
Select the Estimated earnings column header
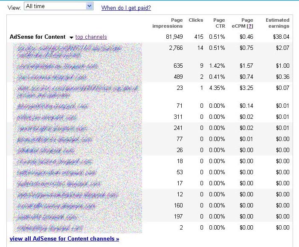tap(277, 23)
